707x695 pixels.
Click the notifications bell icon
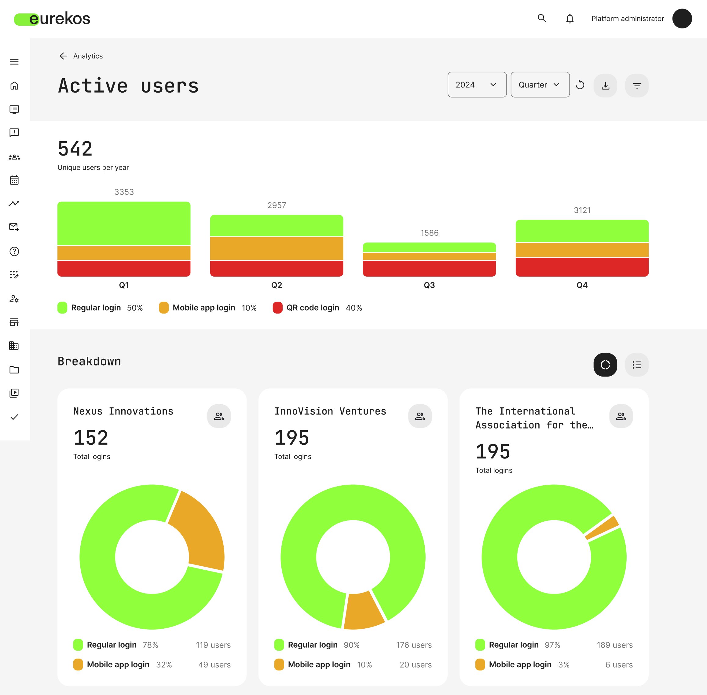pos(570,19)
